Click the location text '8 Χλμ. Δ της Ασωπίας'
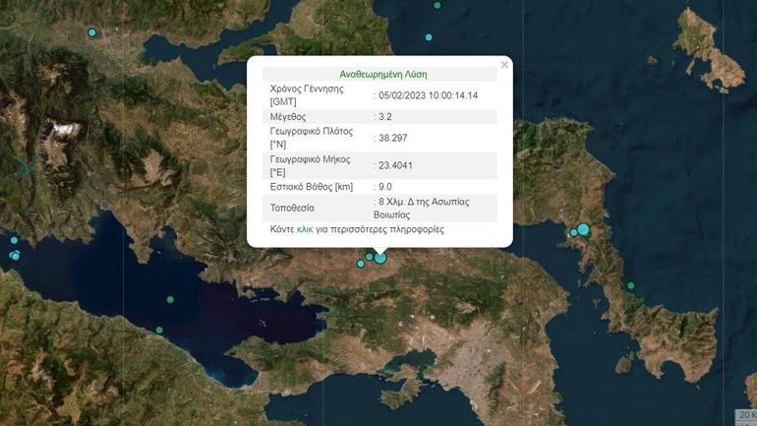Viewport: 757px width, 426px height. 424,202
